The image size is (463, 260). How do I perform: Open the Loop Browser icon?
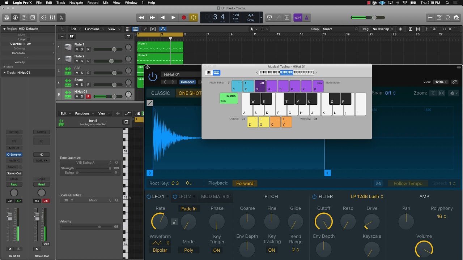point(448,17)
